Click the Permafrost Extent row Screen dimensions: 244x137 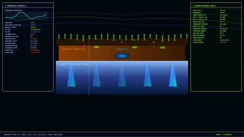coord(21,41)
